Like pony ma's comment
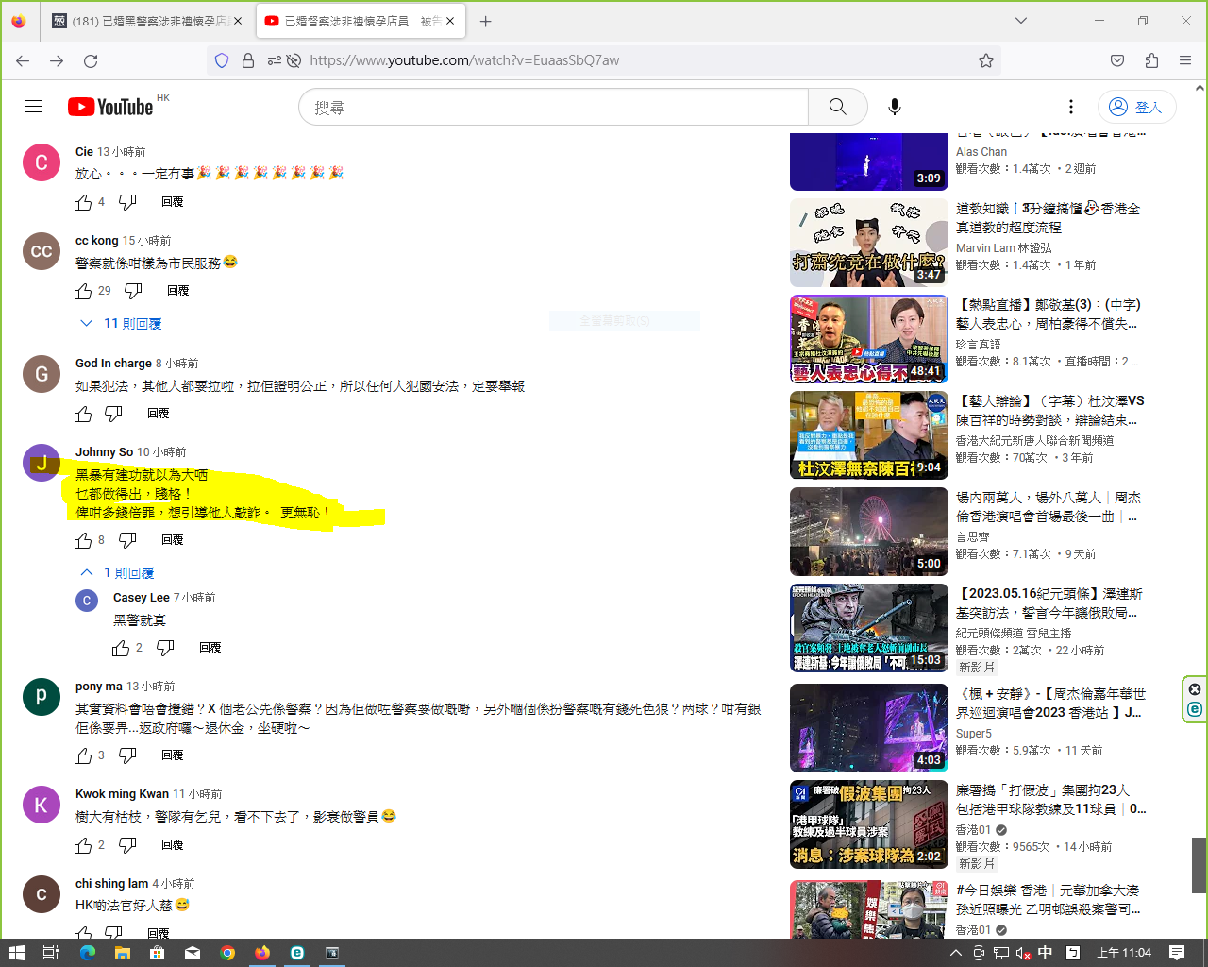The width and height of the screenshot is (1208, 967). (83, 755)
